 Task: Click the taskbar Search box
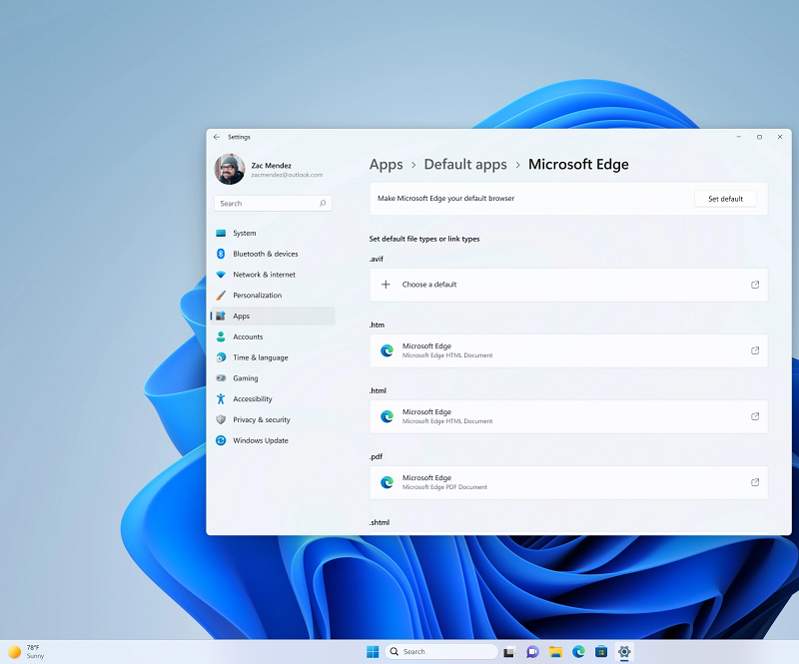pyautogui.click(x=441, y=652)
